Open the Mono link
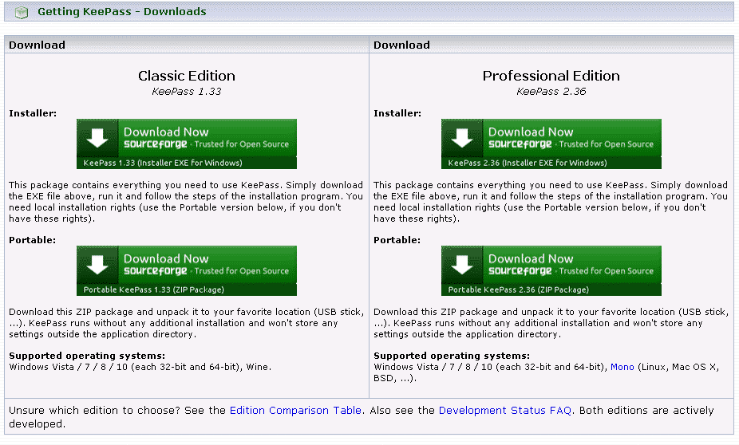This screenshot has height=445, width=739. [x=622, y=367]
